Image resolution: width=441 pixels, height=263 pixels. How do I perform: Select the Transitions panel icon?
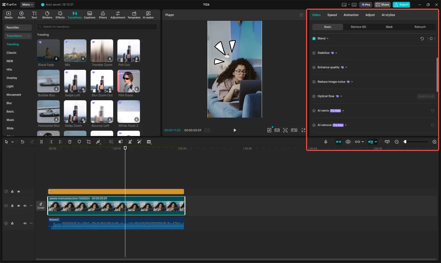[75, 14]
